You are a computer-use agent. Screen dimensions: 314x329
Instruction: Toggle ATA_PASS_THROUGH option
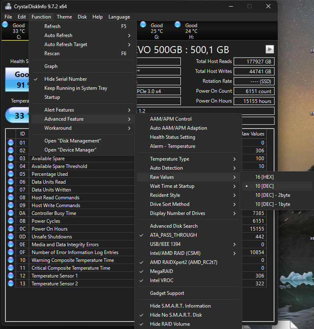click(188, 235)
